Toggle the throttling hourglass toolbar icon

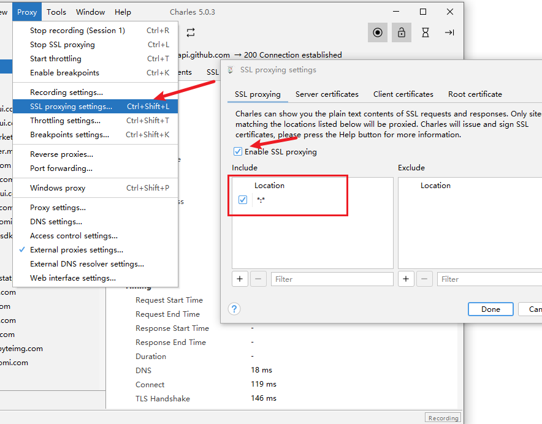point(426,32)
